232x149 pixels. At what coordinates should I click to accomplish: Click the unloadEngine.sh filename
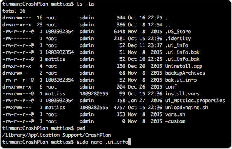pos(187,108)
